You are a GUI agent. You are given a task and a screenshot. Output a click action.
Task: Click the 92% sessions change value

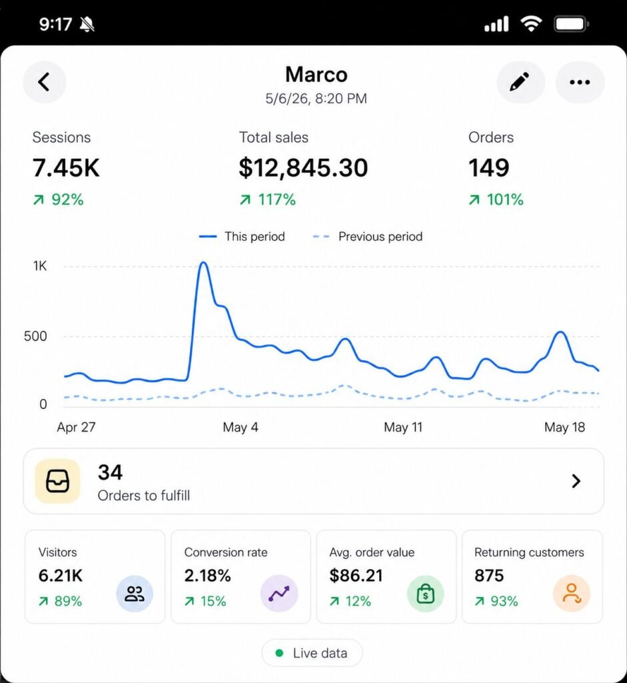(x=67, y=199)
